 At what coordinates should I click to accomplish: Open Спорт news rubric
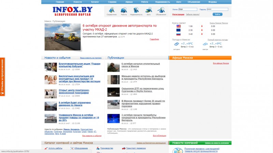[84, 132]
